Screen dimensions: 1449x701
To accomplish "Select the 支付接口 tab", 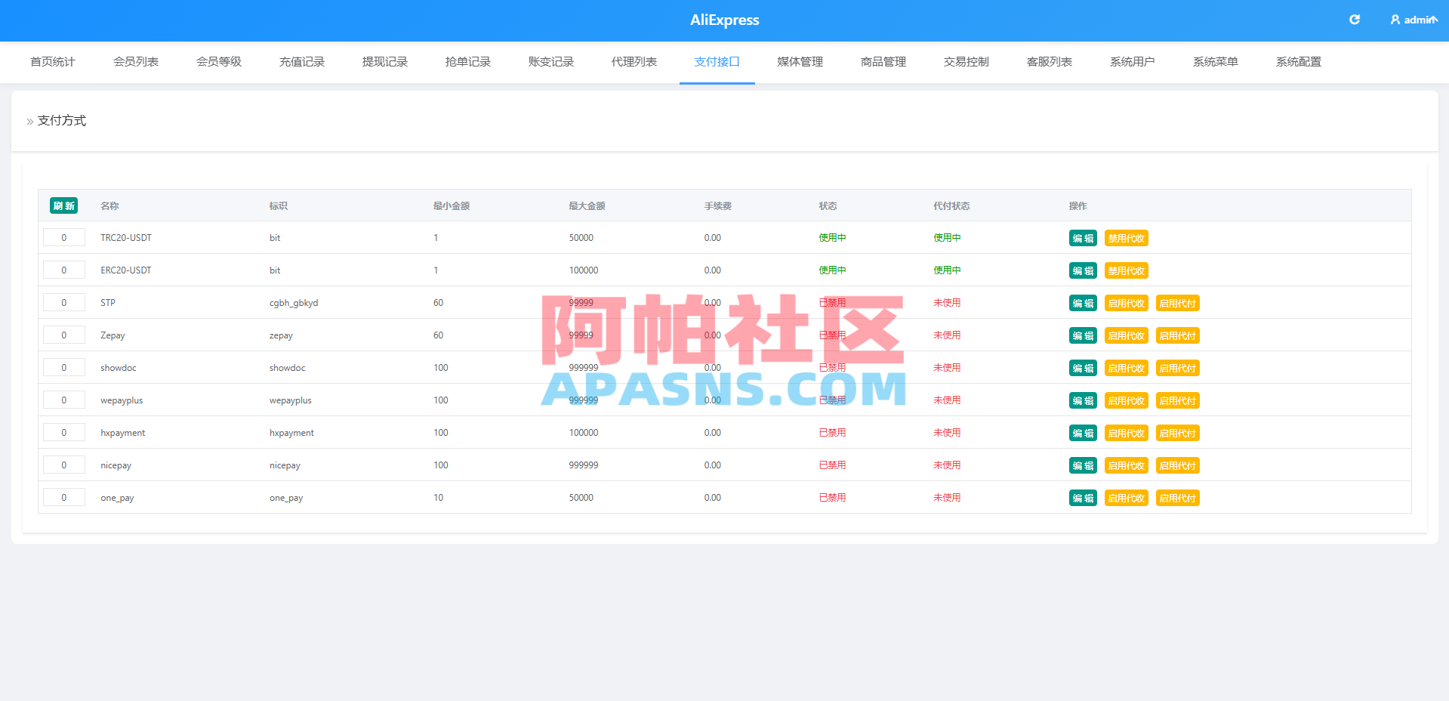I will [x=717, y=62].
